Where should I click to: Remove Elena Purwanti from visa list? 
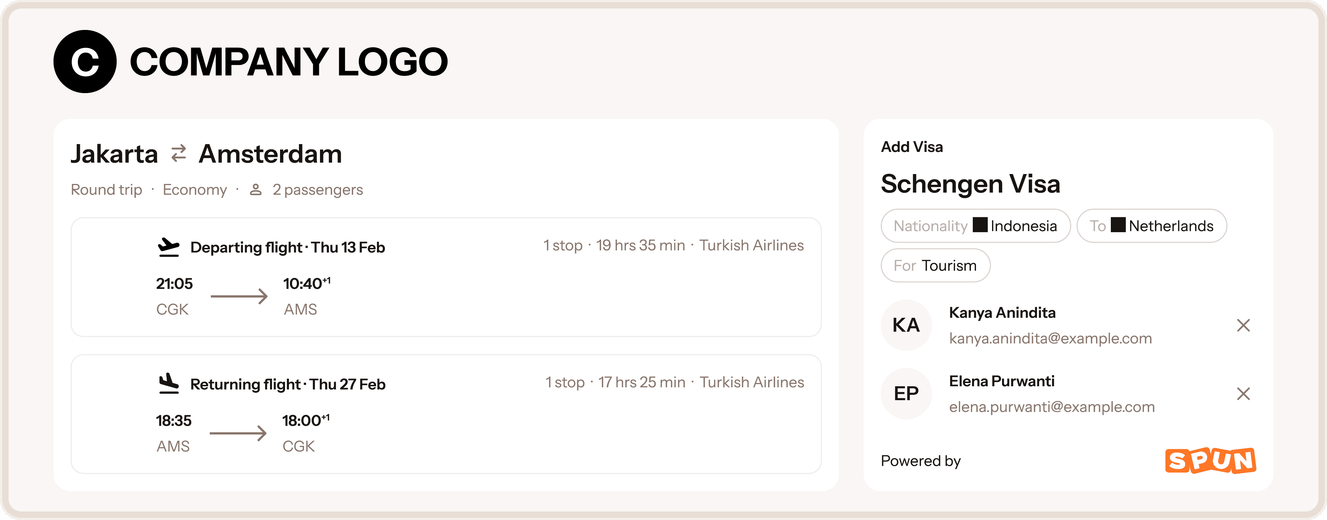(x=1243, y=394)
